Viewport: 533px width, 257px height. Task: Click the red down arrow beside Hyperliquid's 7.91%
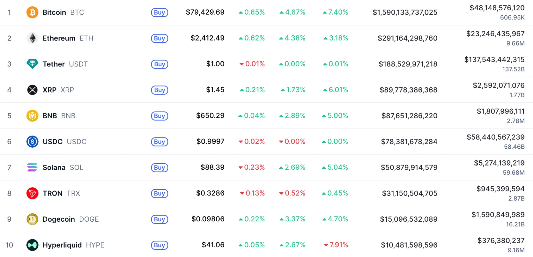(x=326, y=245)
